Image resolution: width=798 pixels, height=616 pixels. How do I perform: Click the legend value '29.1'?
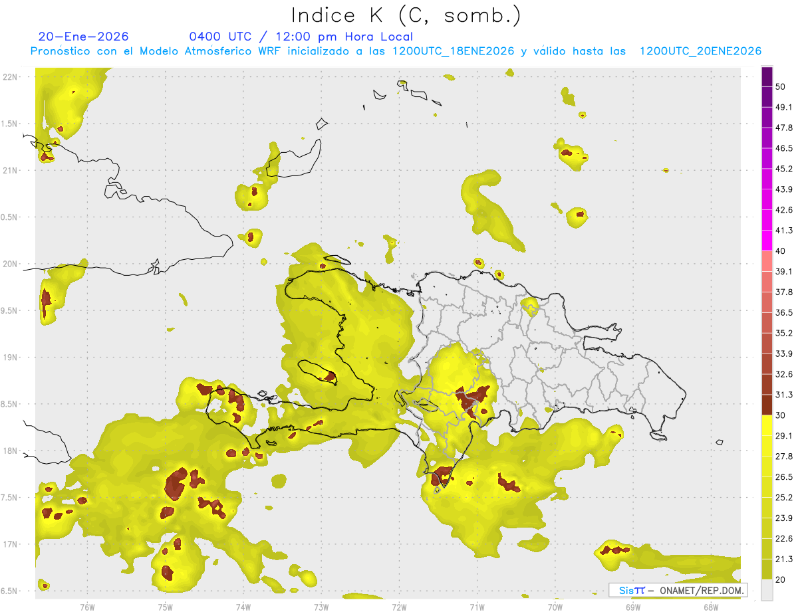(784, 435)
